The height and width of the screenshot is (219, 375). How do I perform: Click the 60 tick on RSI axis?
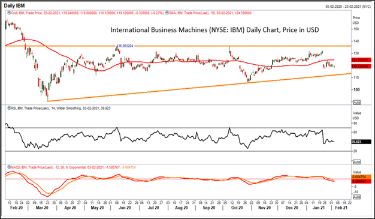[355, 132]
